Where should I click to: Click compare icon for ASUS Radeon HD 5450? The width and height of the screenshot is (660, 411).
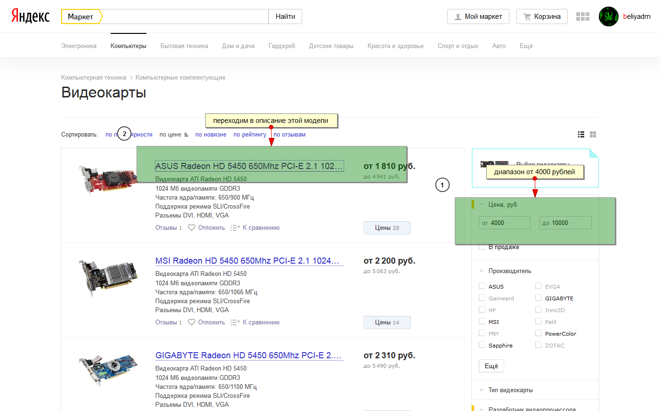pos(235,228)
